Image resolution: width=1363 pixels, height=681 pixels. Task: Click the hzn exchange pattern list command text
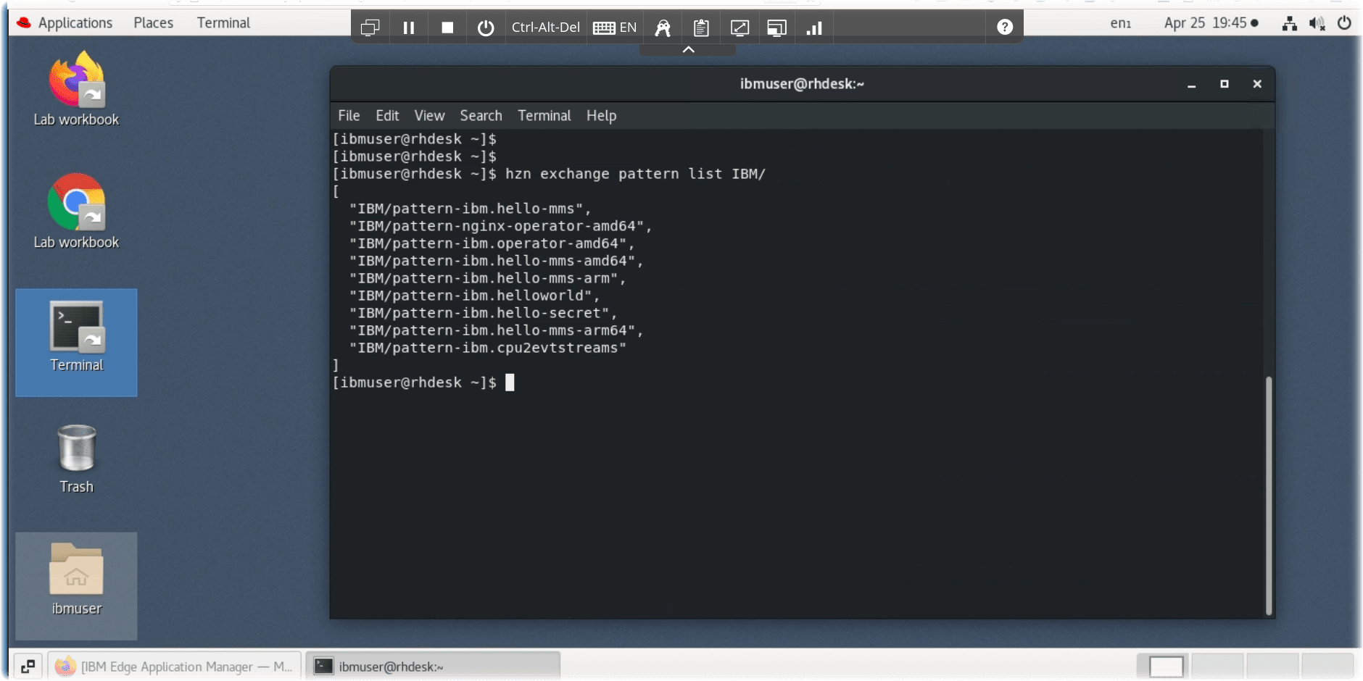635,174
